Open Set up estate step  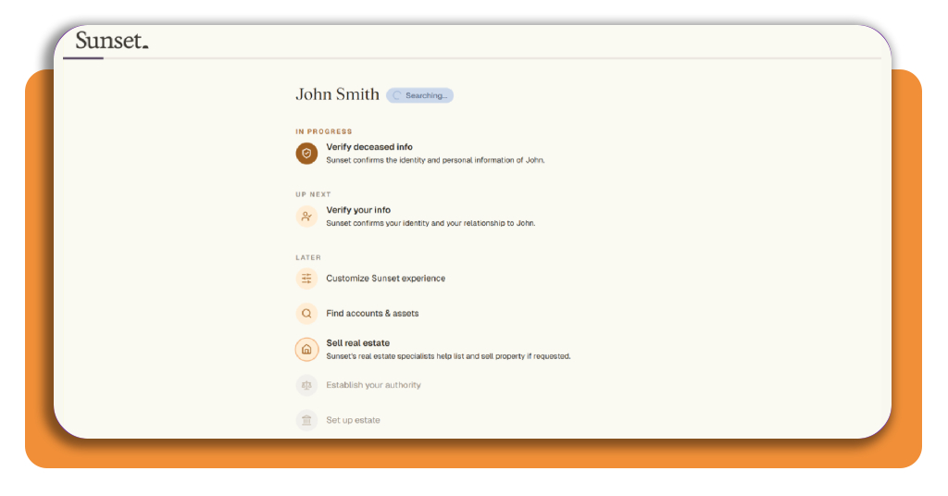coord(353,420)
